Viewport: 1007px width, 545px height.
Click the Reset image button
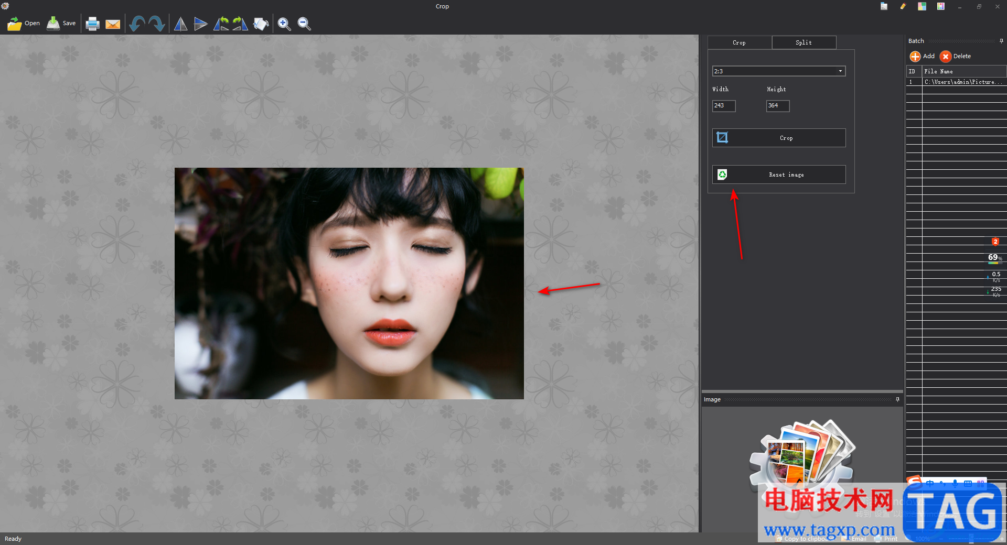coord(779,175)
